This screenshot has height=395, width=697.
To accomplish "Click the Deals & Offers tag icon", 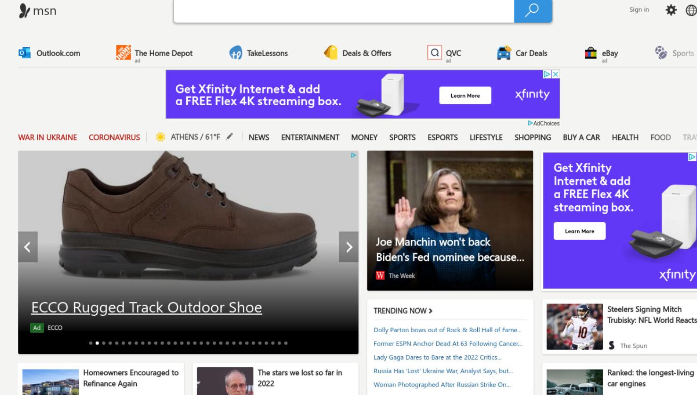I will point(331,52).
